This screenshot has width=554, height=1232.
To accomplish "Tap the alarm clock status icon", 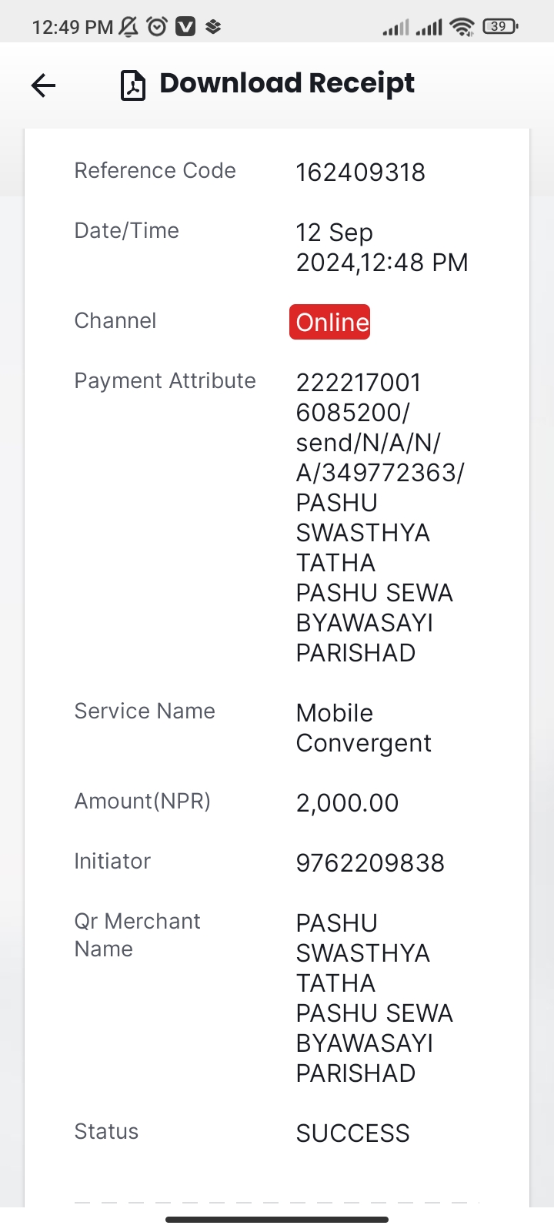I will point(157,27).
